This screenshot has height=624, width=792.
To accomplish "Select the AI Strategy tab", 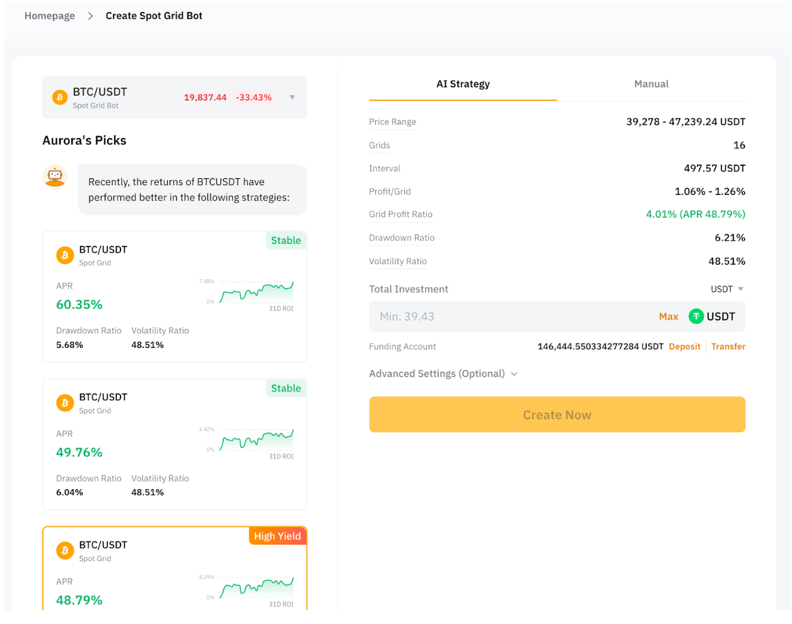I will tap(463, 84).
